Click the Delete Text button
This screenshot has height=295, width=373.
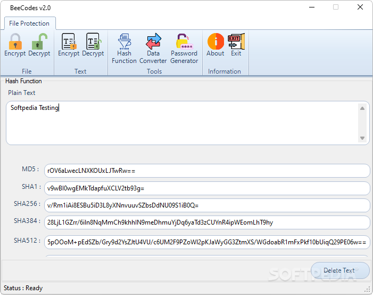pos(340,270)
